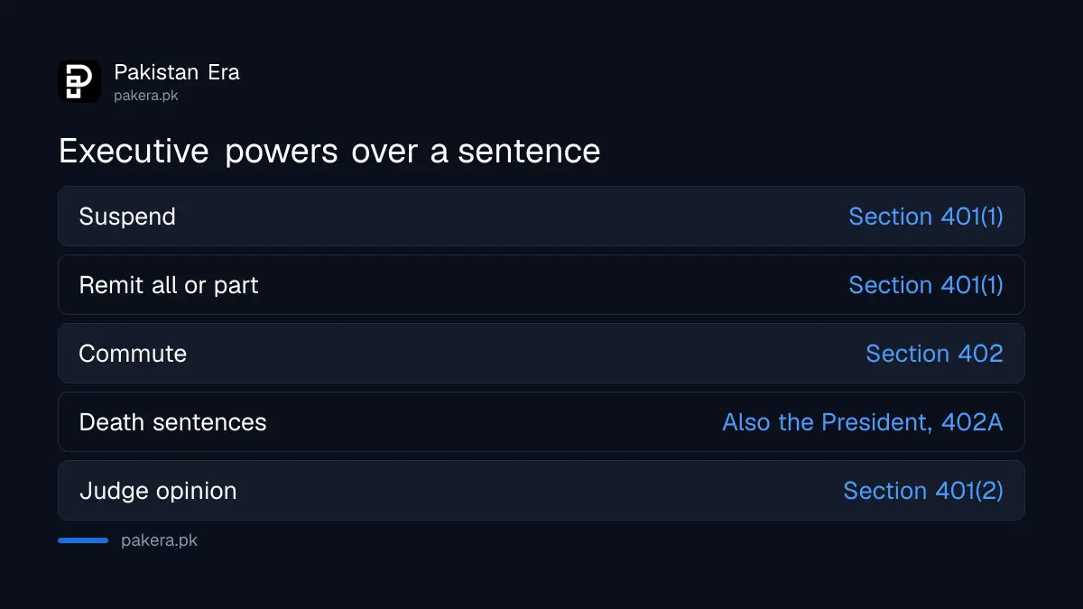This screenshot has width=1083, height=609.
Task: Visit the pakera.pk link in the footer
Action: click(159, 540)
